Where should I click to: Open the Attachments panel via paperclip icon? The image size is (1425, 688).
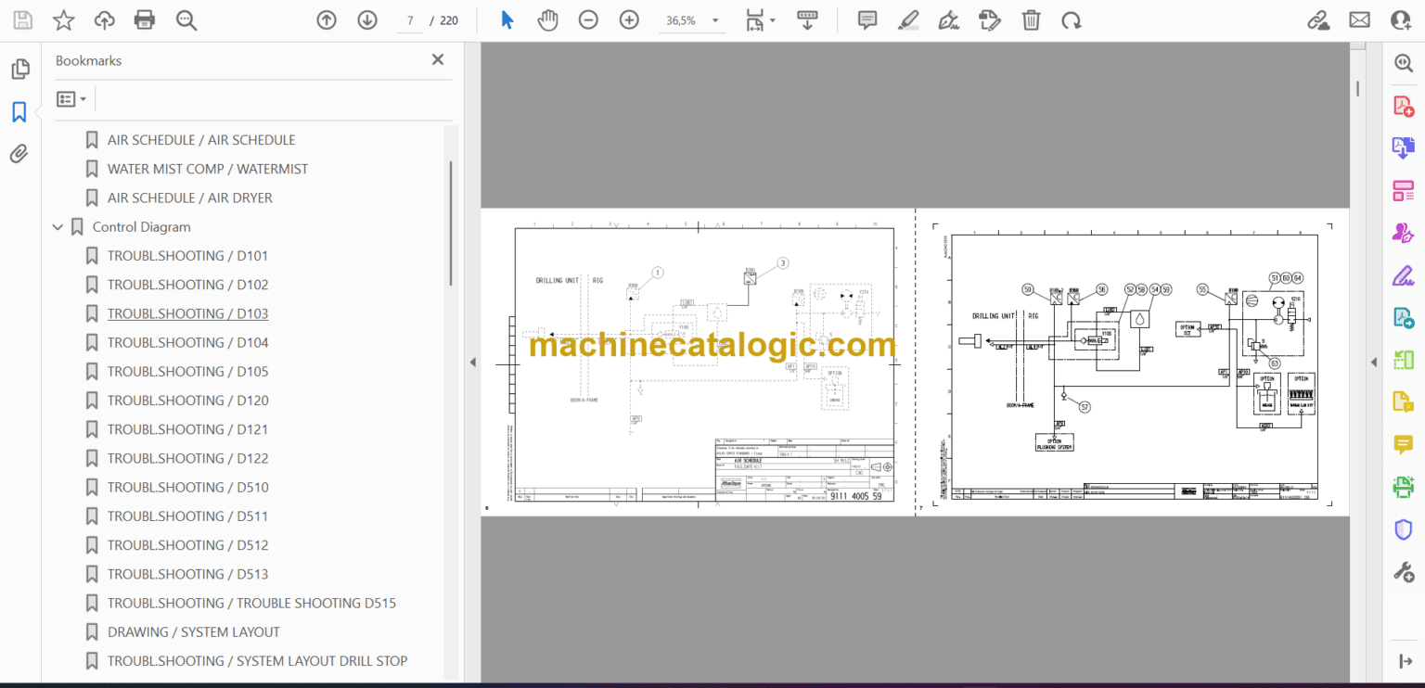click(x=19, y=154)
